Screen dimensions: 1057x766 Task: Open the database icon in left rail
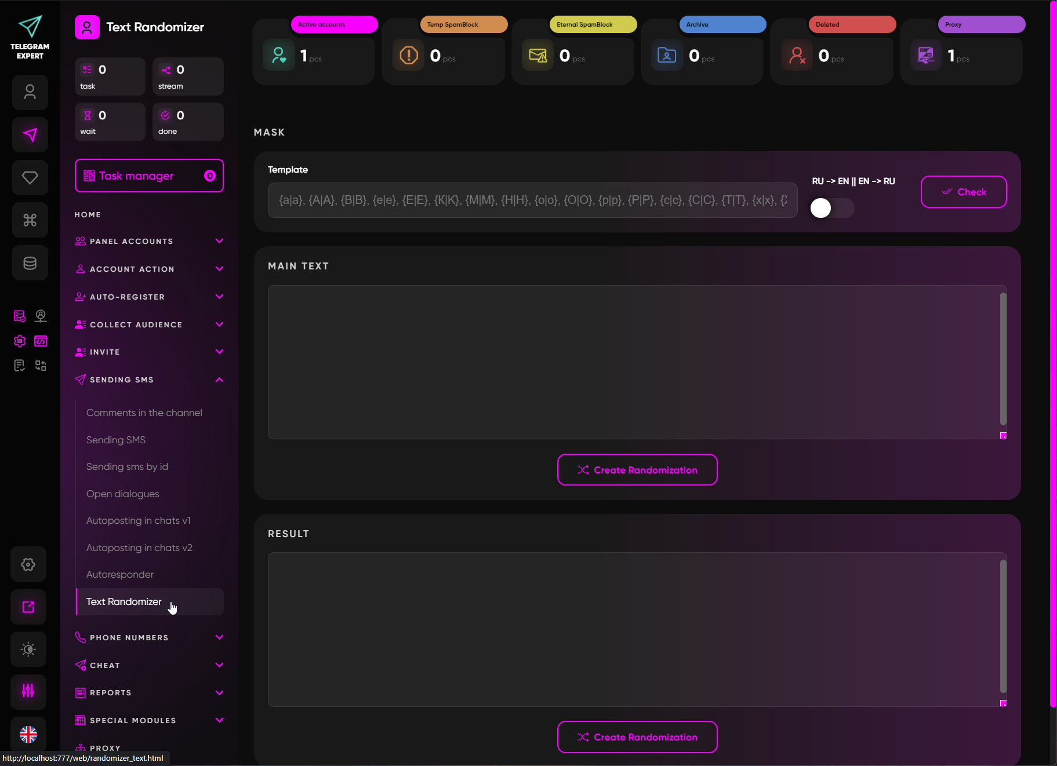click(30, 263)
